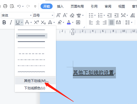Viewport: 137px width, 104px height.
Task: Expand font color dropdown arrow
Action: point(73,22)
